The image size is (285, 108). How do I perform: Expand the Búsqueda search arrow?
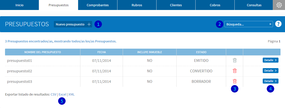click(271, 24)
